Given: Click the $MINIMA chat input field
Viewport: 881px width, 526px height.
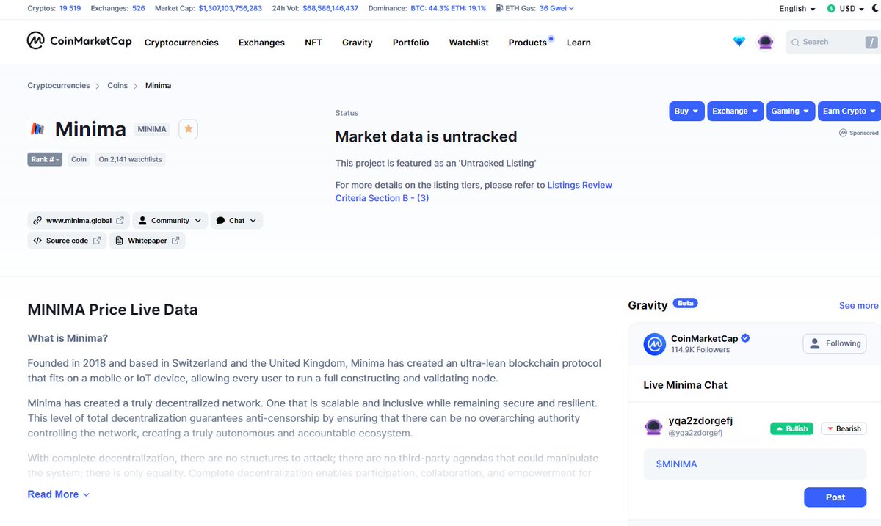Looking at the screenshot, I should (x=755, y=464).
